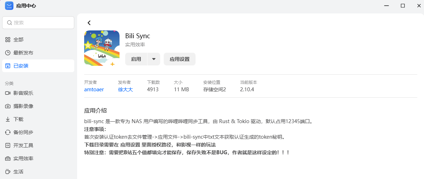Click the magnifier icon in search box
This screenshot has height=179, width=424.
pyautogui.click(x=10, y=23)
